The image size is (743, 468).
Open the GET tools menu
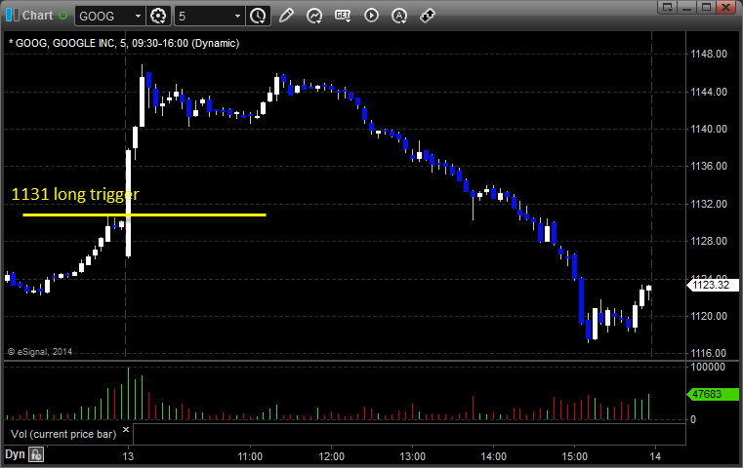click(x=343, y=16)
